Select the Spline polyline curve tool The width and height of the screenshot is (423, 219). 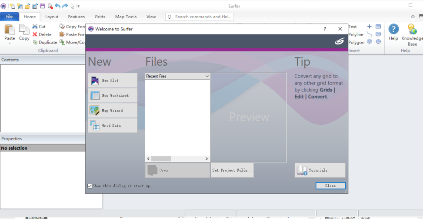coord(370,34)
